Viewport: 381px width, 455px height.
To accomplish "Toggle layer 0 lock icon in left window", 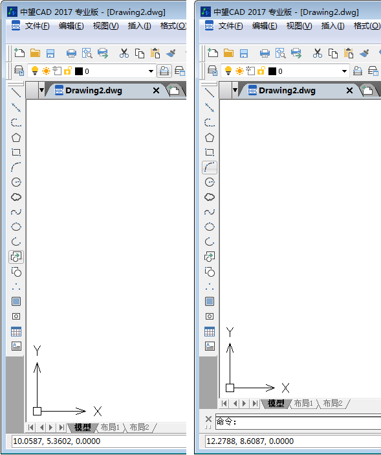I will tap(68, 71).
